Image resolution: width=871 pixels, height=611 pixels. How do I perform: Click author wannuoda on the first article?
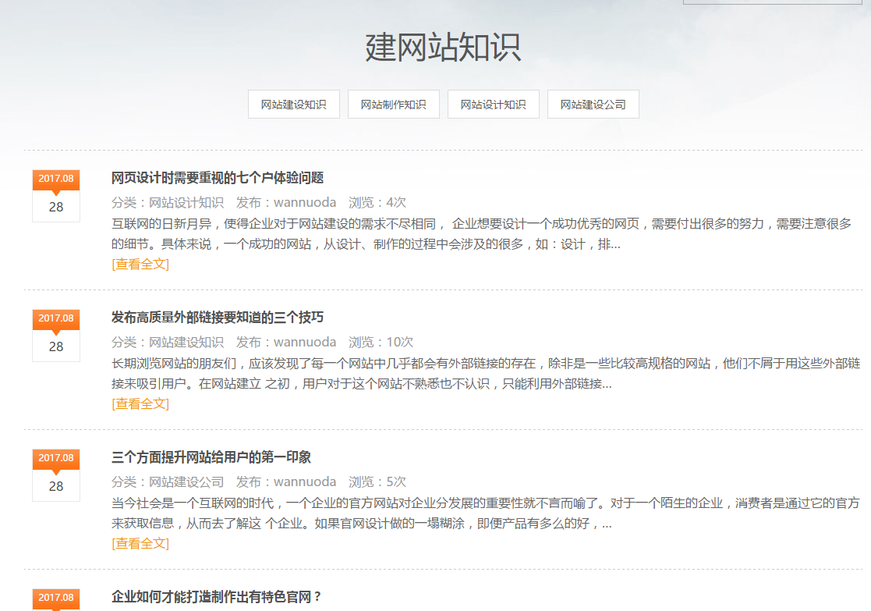(x=305, y=202)
